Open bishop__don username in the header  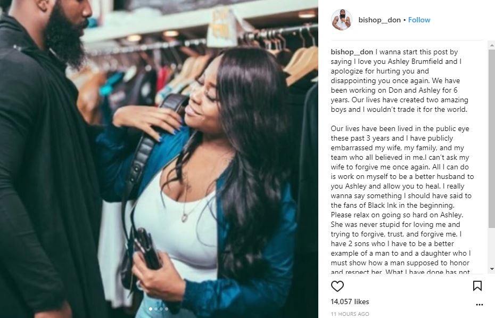379,20
